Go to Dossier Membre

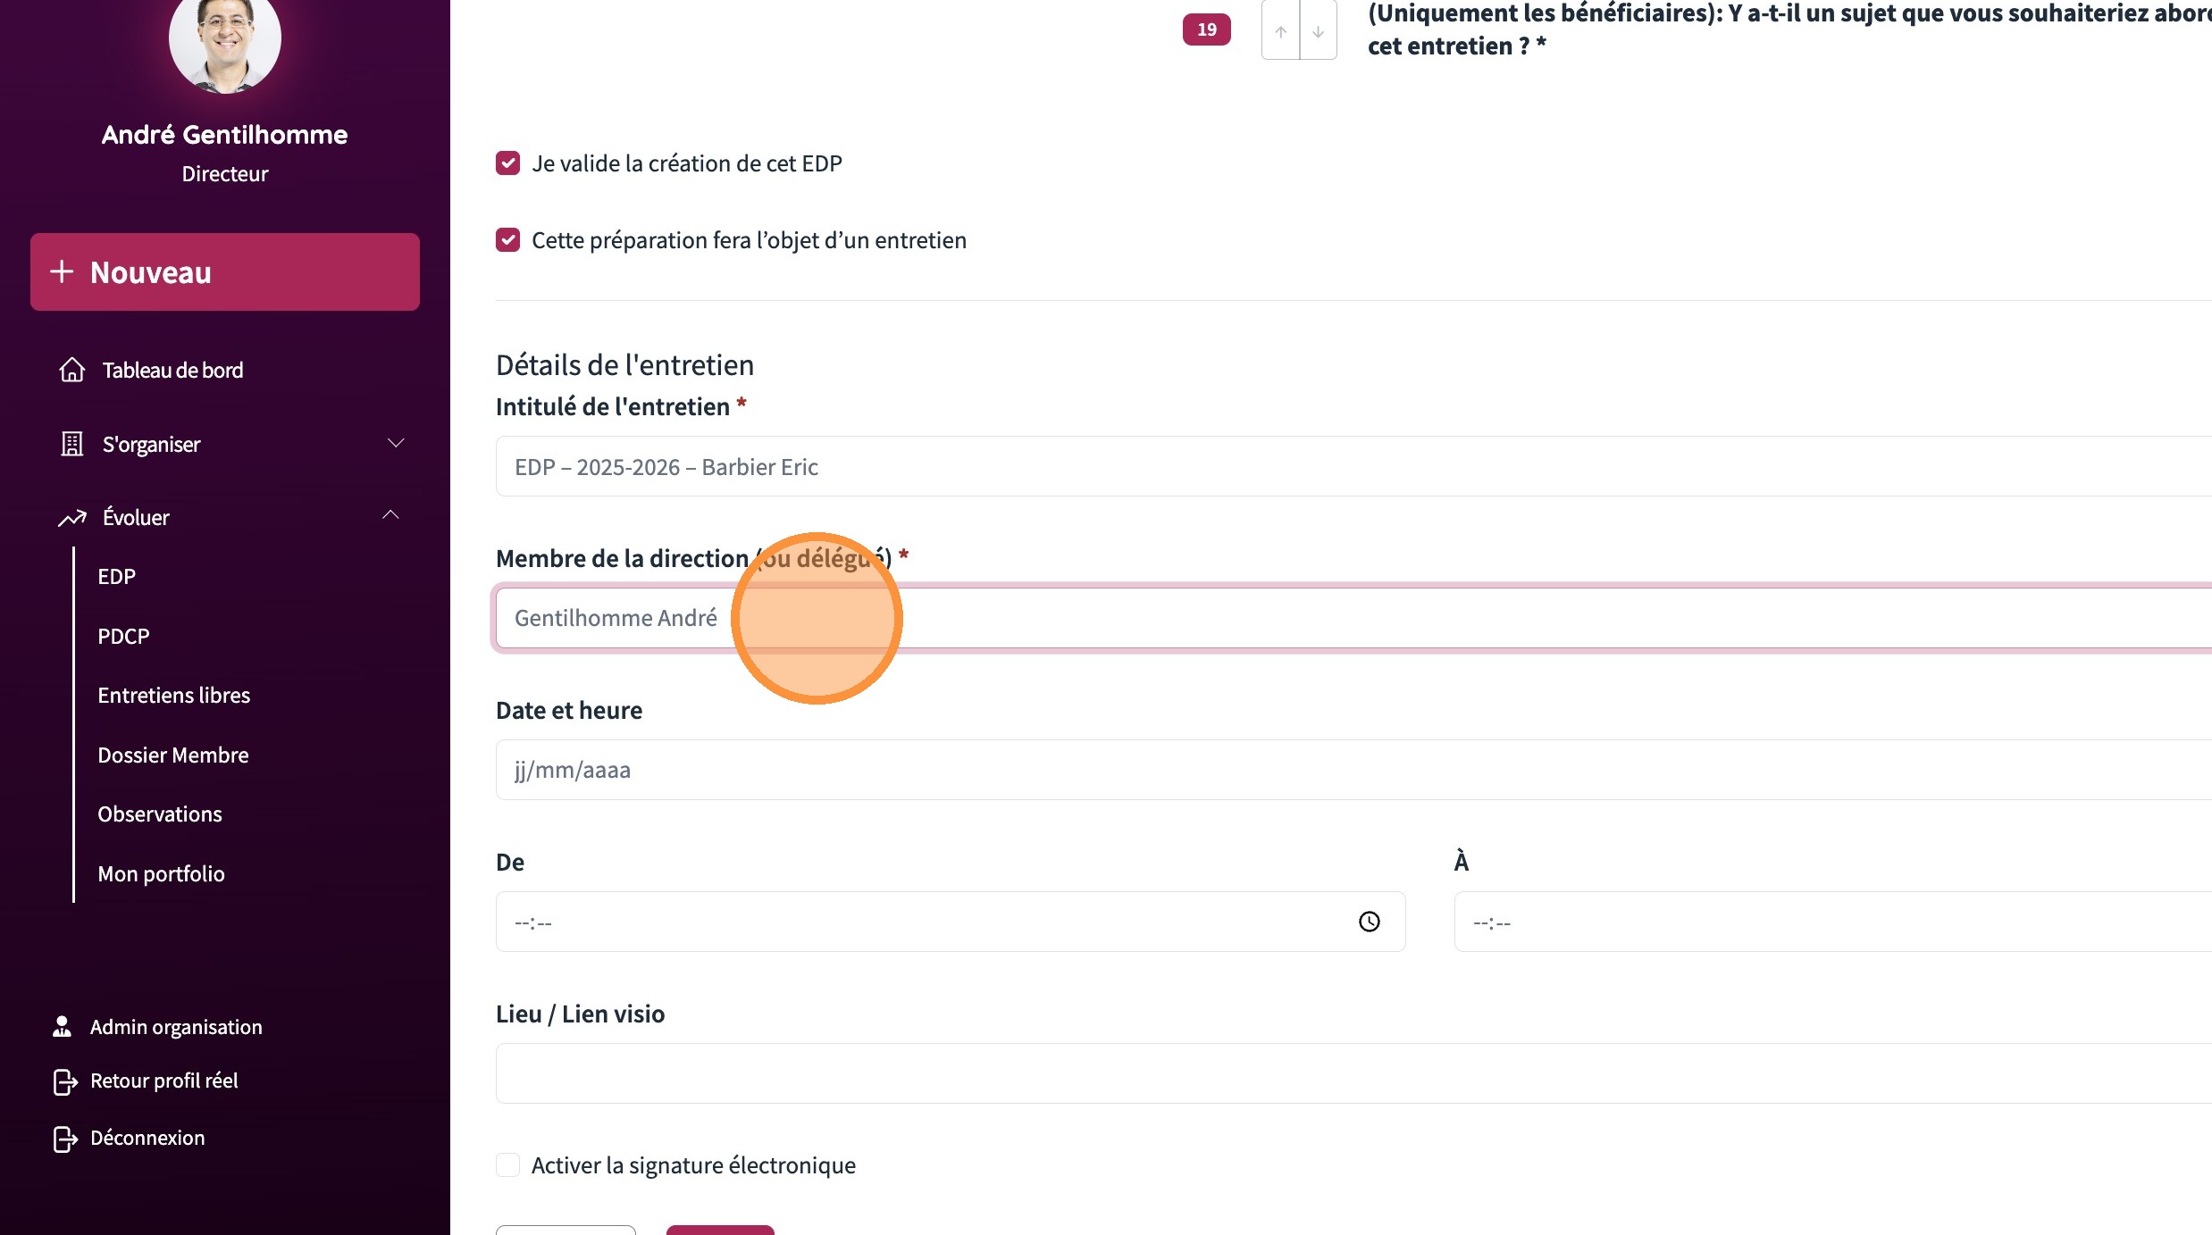pos(173,755)
